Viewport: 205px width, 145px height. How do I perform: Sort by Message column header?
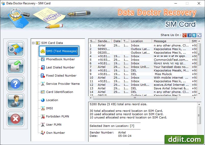171,41
